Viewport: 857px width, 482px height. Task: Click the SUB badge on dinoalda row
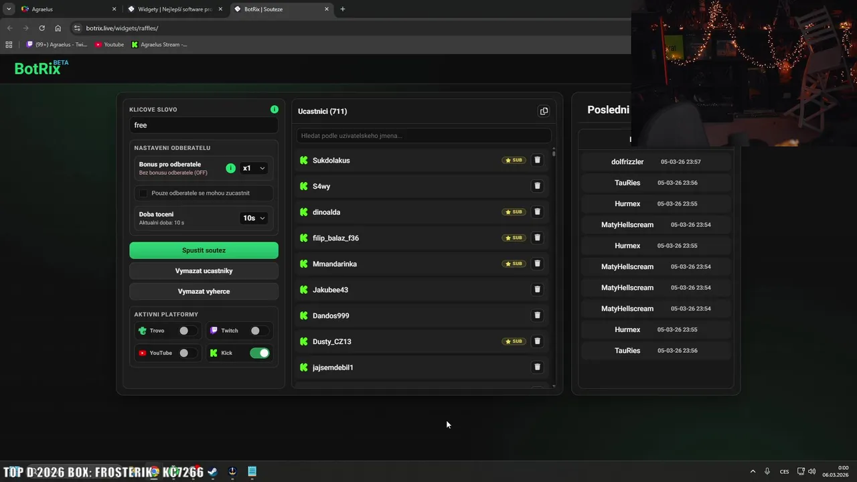pos(514,212)
